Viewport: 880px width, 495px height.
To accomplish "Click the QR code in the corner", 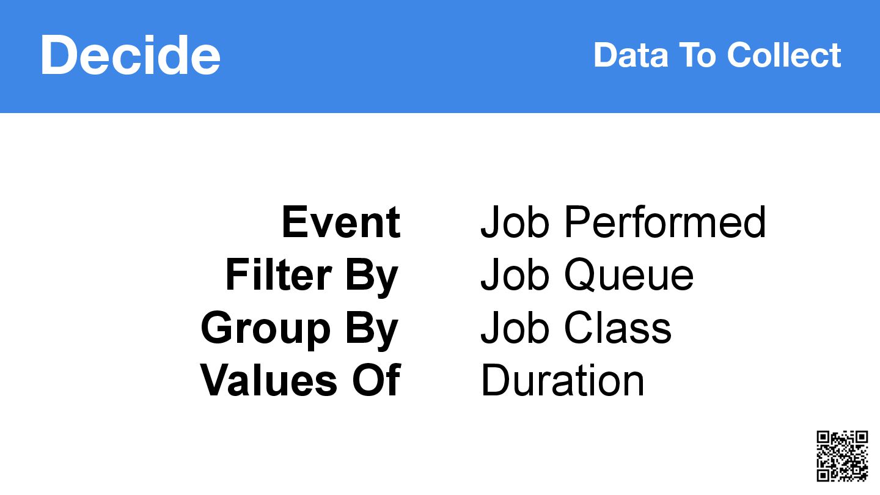I will [843, 456].
